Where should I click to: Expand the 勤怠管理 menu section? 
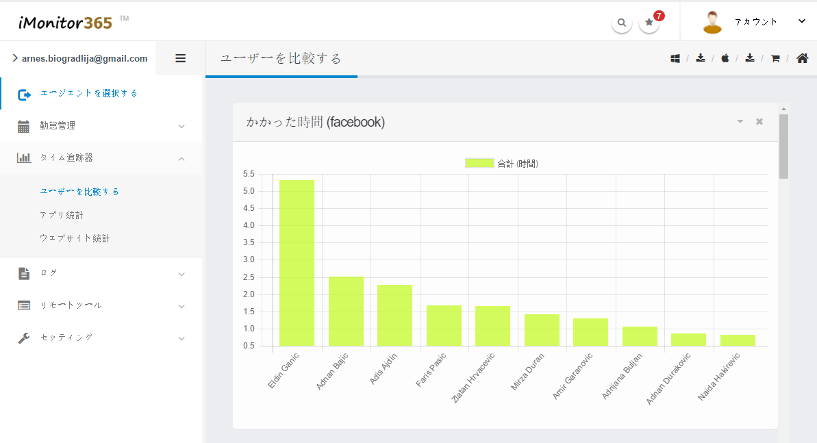pos(101,126)
